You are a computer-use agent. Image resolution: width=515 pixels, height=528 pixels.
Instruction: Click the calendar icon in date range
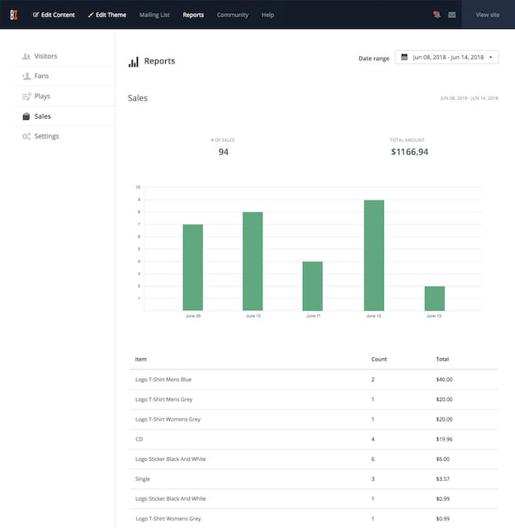coord(404,57)
